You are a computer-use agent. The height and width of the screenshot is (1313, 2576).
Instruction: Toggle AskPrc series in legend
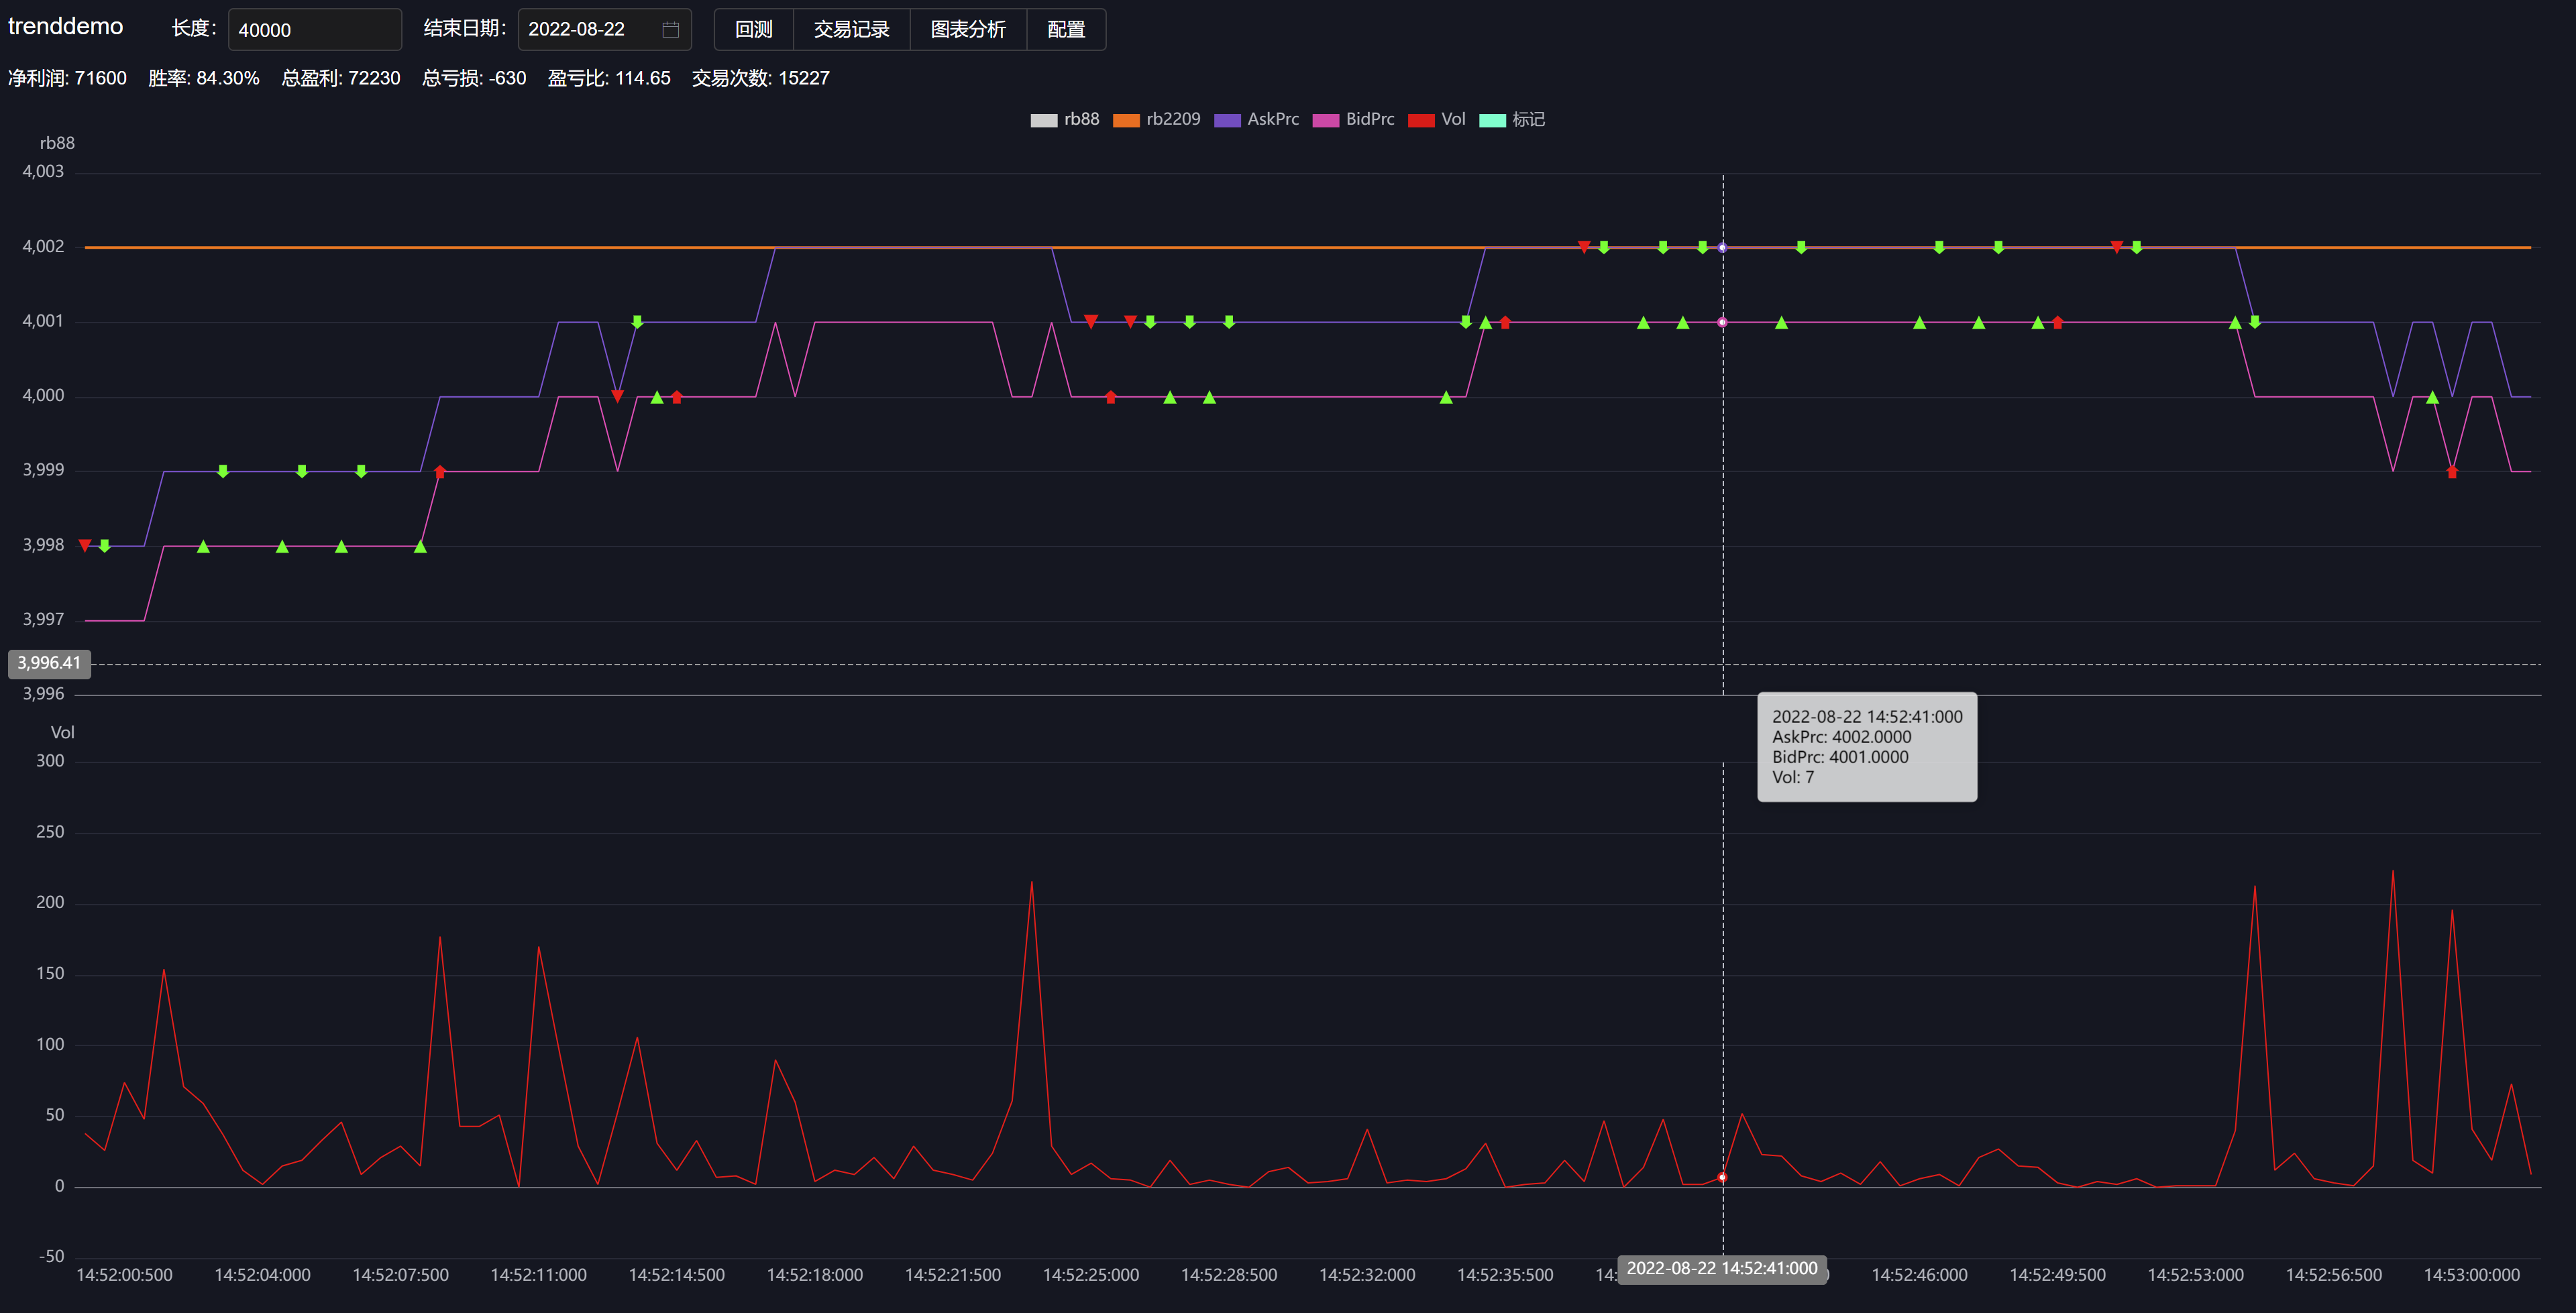pos(1257,119)
